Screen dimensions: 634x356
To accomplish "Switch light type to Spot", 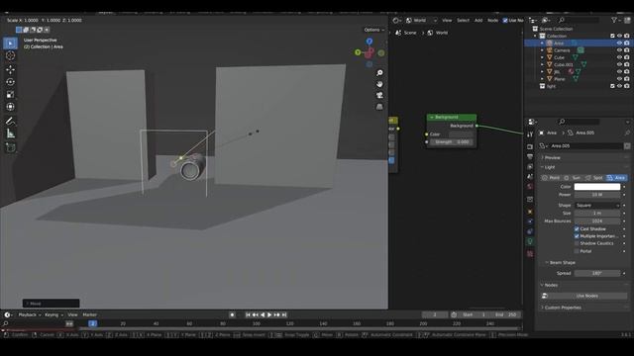I will [594, 178].
